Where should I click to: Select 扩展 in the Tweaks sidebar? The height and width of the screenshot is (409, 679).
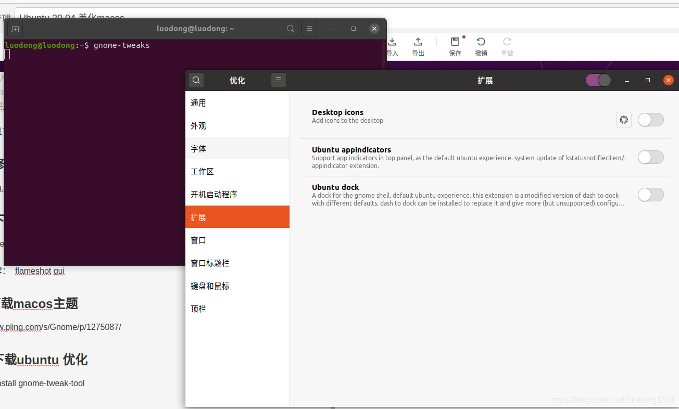click(x=237, y=217)
